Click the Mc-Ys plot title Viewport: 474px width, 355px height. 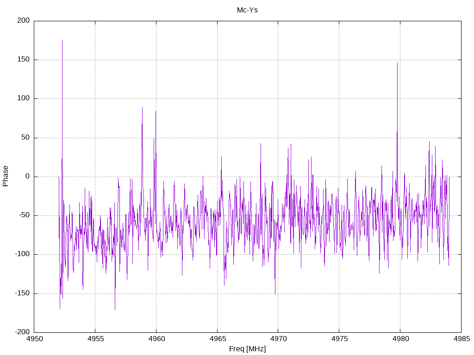pos(247,10)
